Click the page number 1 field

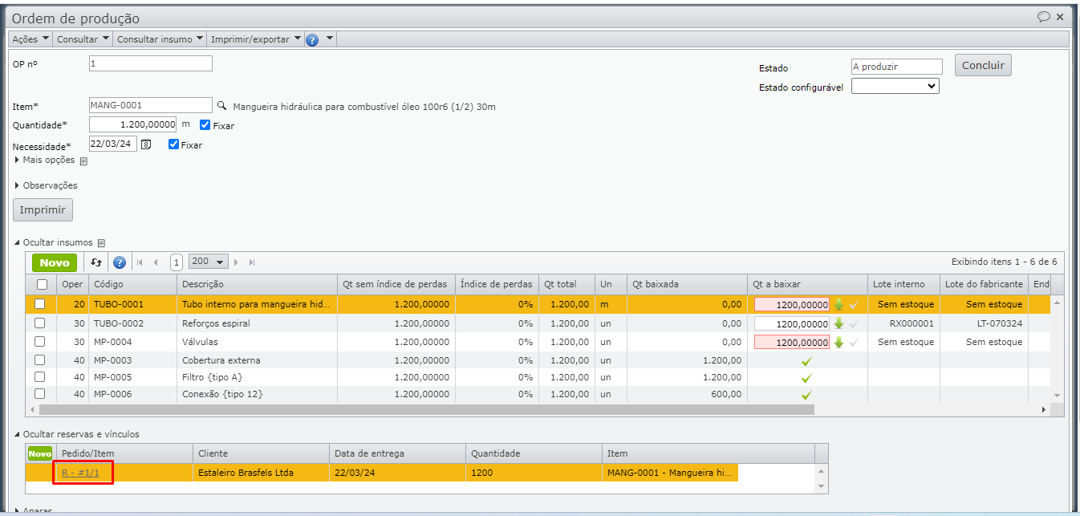pyautogui.click(x=177, y=262)
